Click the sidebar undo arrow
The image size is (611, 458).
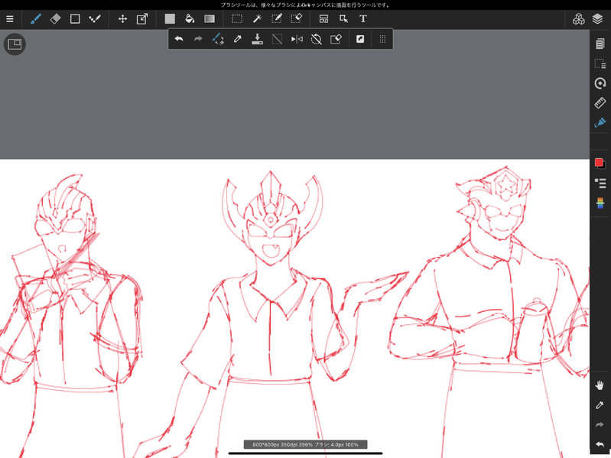tap(600, 444)
